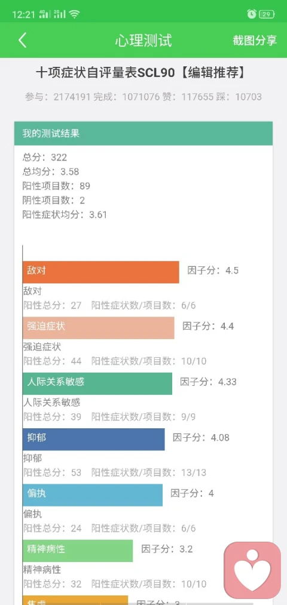Viewport: 287px width, 605px height.
Task: Tap the light green 精神病性 bar
Action: pyautogui.click(x=78, y=551)
